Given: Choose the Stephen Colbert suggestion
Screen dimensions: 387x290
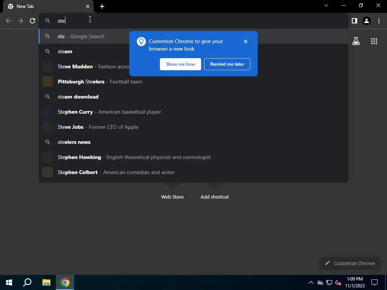Looking at the screenshot, I should click(x=193, y=172).
